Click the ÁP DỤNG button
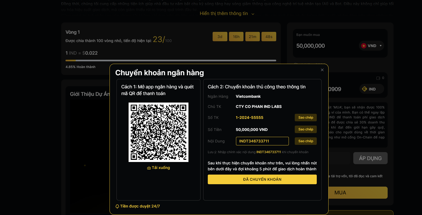Image resolution: width=422 pixels, height=215 pixels. pos(370,158)
